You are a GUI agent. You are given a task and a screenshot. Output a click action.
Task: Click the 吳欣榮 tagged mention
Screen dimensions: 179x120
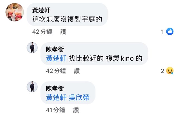[x=79, y=98]
